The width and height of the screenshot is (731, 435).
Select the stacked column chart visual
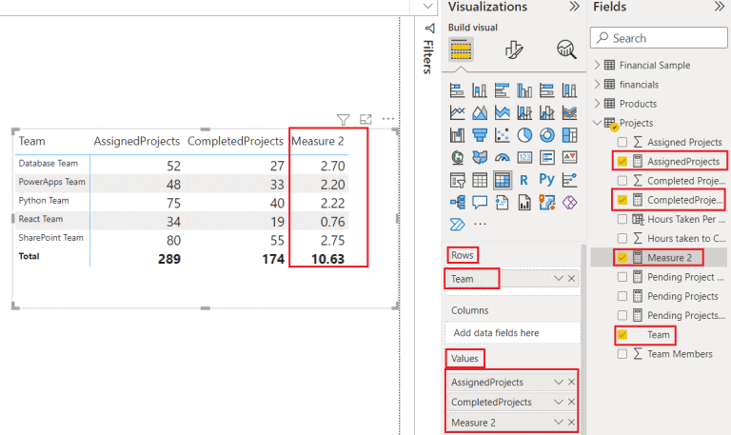480,90
